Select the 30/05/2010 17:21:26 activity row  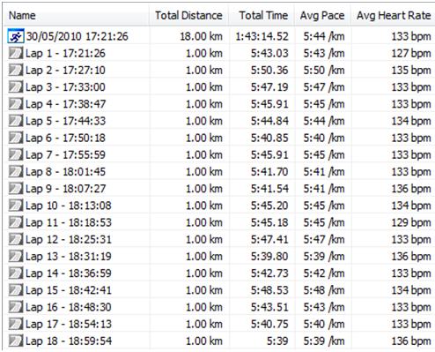tap(219, 36)
